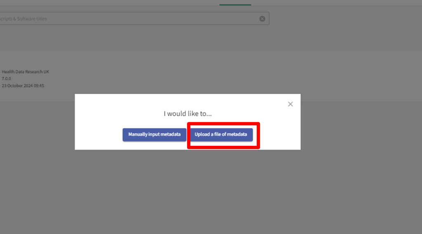Focus the Scripts & Software titles search box
Screen dimensions: 422x234
(134, 19)
